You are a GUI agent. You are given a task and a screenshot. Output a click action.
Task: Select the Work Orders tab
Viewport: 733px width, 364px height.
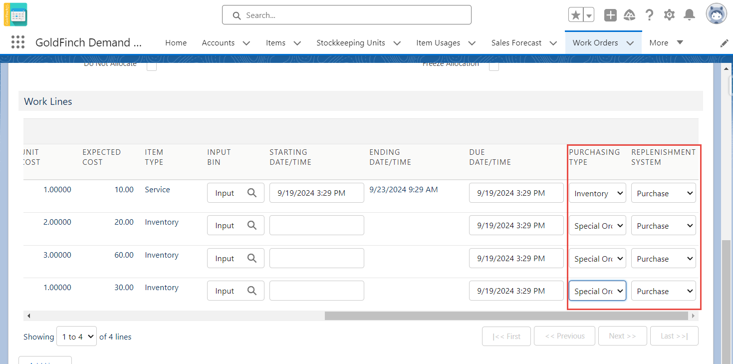pyautogui.click(x=595, y=43)
